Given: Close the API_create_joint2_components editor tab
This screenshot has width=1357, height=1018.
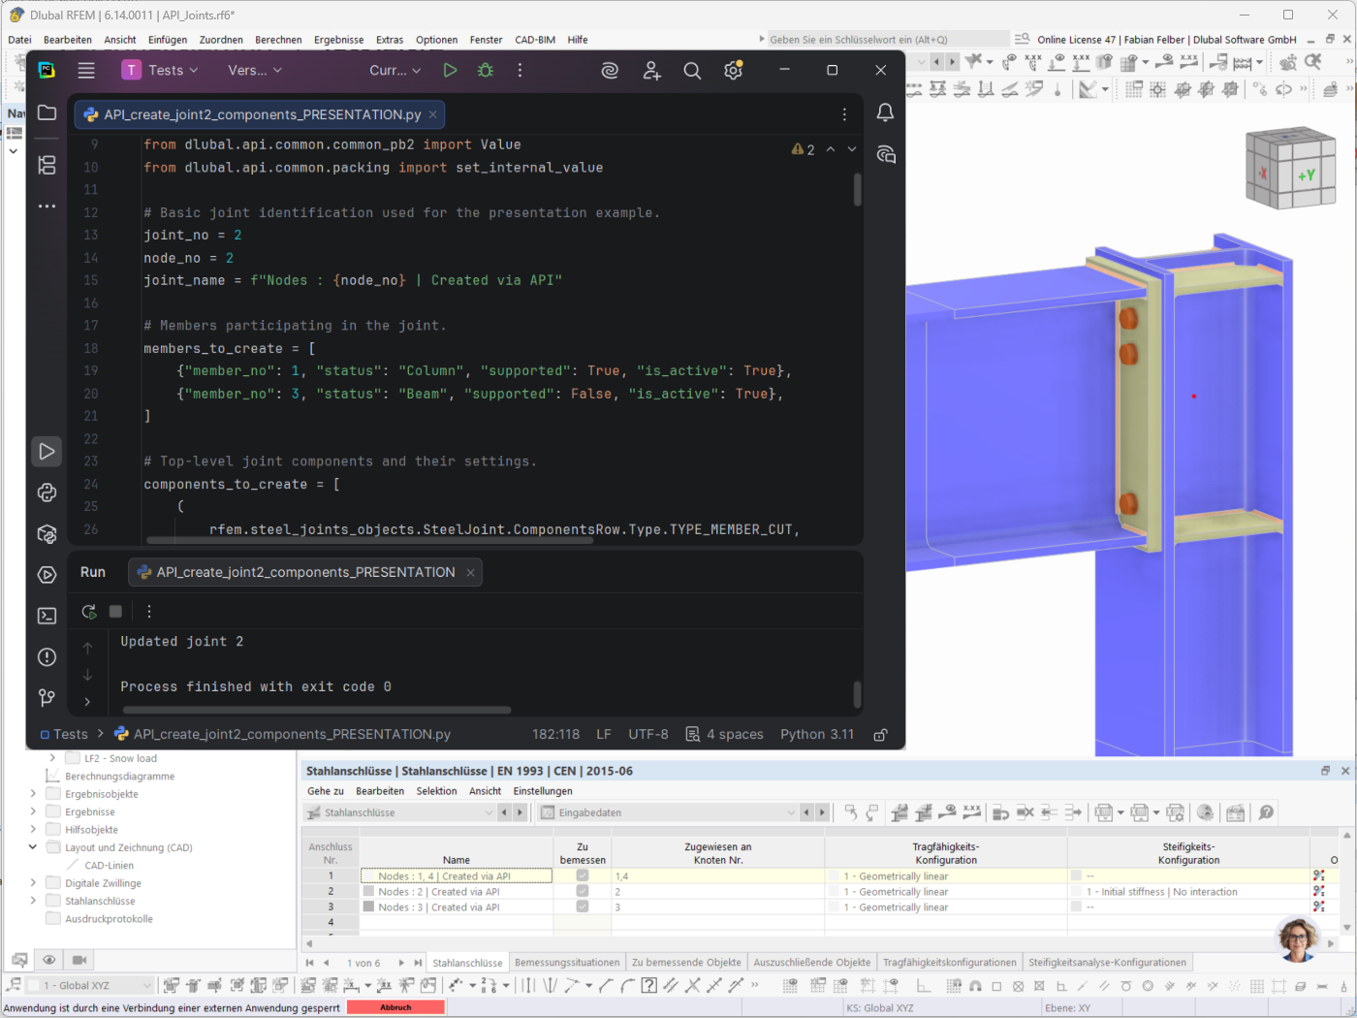Looking at the screenshot, I should click(432, 114).
